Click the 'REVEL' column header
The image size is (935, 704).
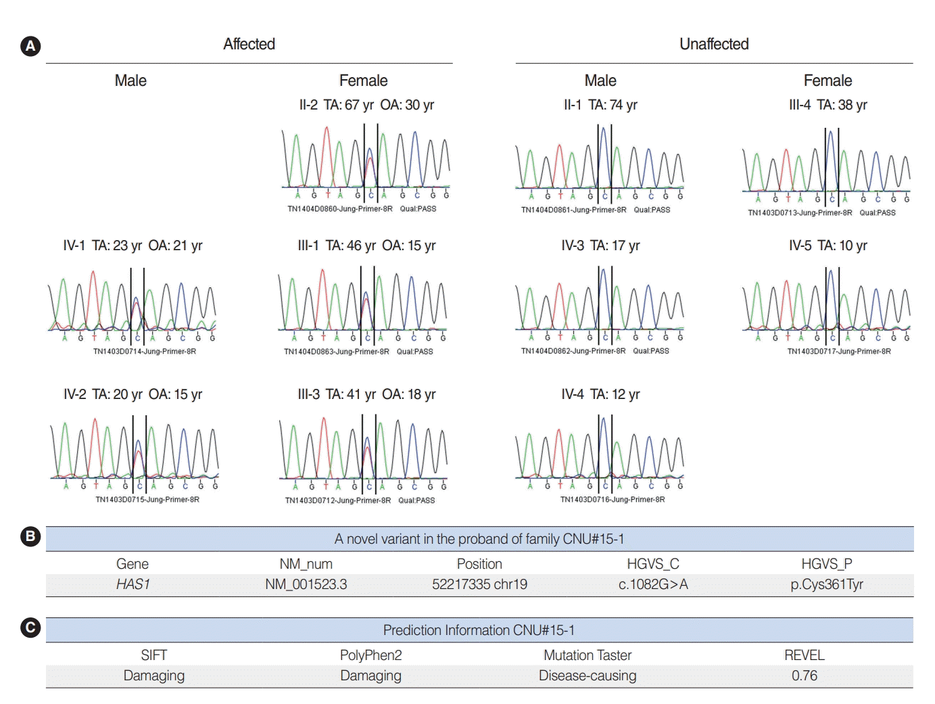coord(805,655)
